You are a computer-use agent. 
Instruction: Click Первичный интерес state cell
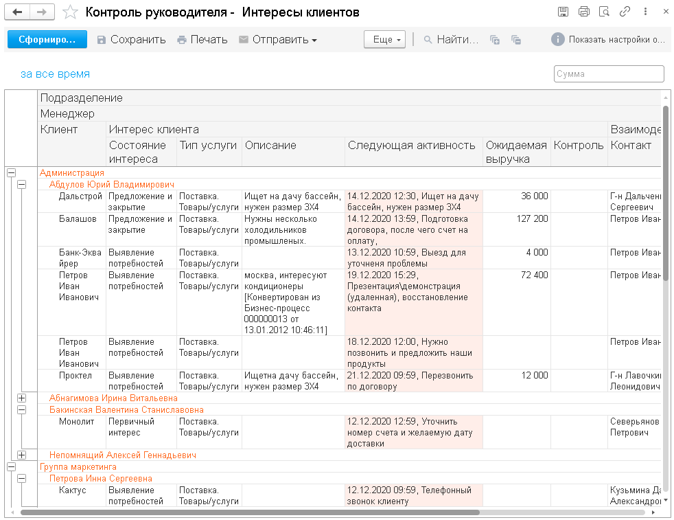click(141, 432)
